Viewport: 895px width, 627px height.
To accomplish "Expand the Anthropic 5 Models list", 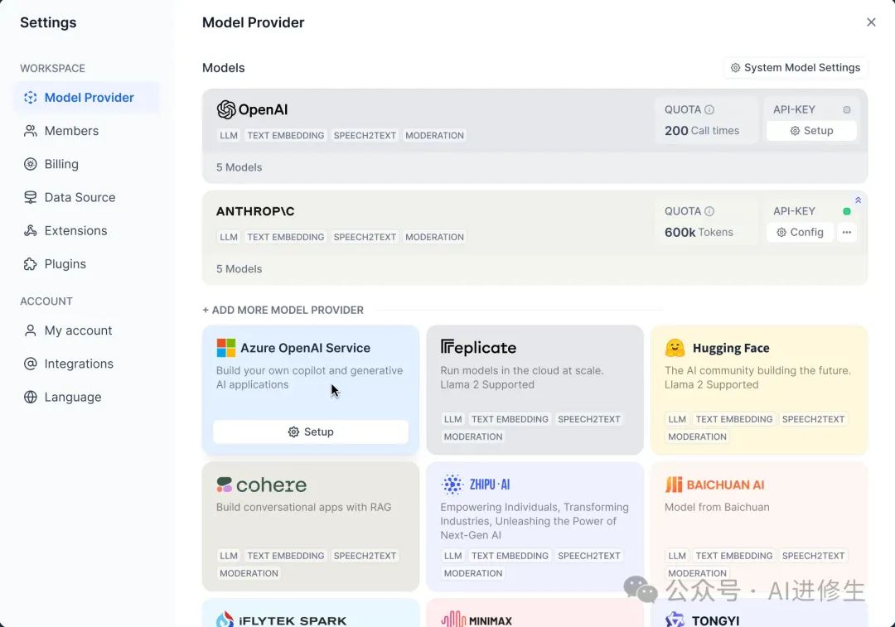I will pyautogui.click(x=239, y=269).
